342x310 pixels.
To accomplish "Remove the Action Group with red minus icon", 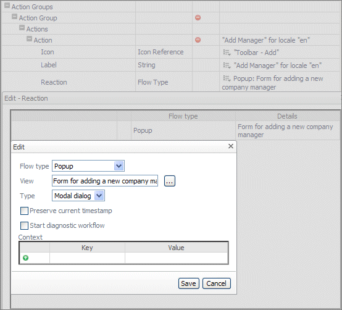I will coord(198,18).
